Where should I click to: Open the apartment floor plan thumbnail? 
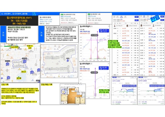pos(73,94)
